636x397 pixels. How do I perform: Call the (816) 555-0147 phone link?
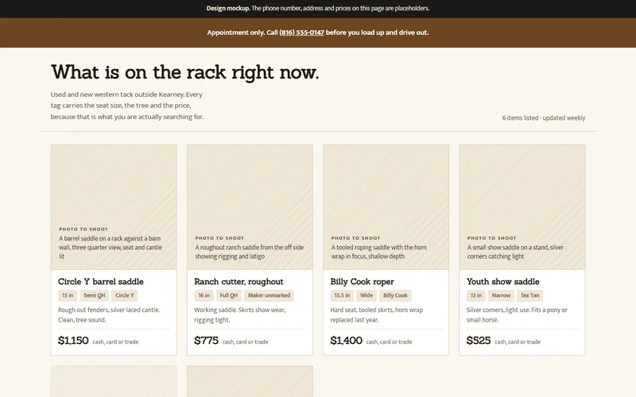click(x=301, y=33)
